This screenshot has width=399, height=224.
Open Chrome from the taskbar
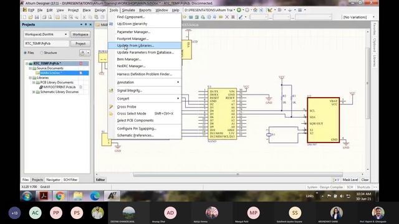point(60,196)
